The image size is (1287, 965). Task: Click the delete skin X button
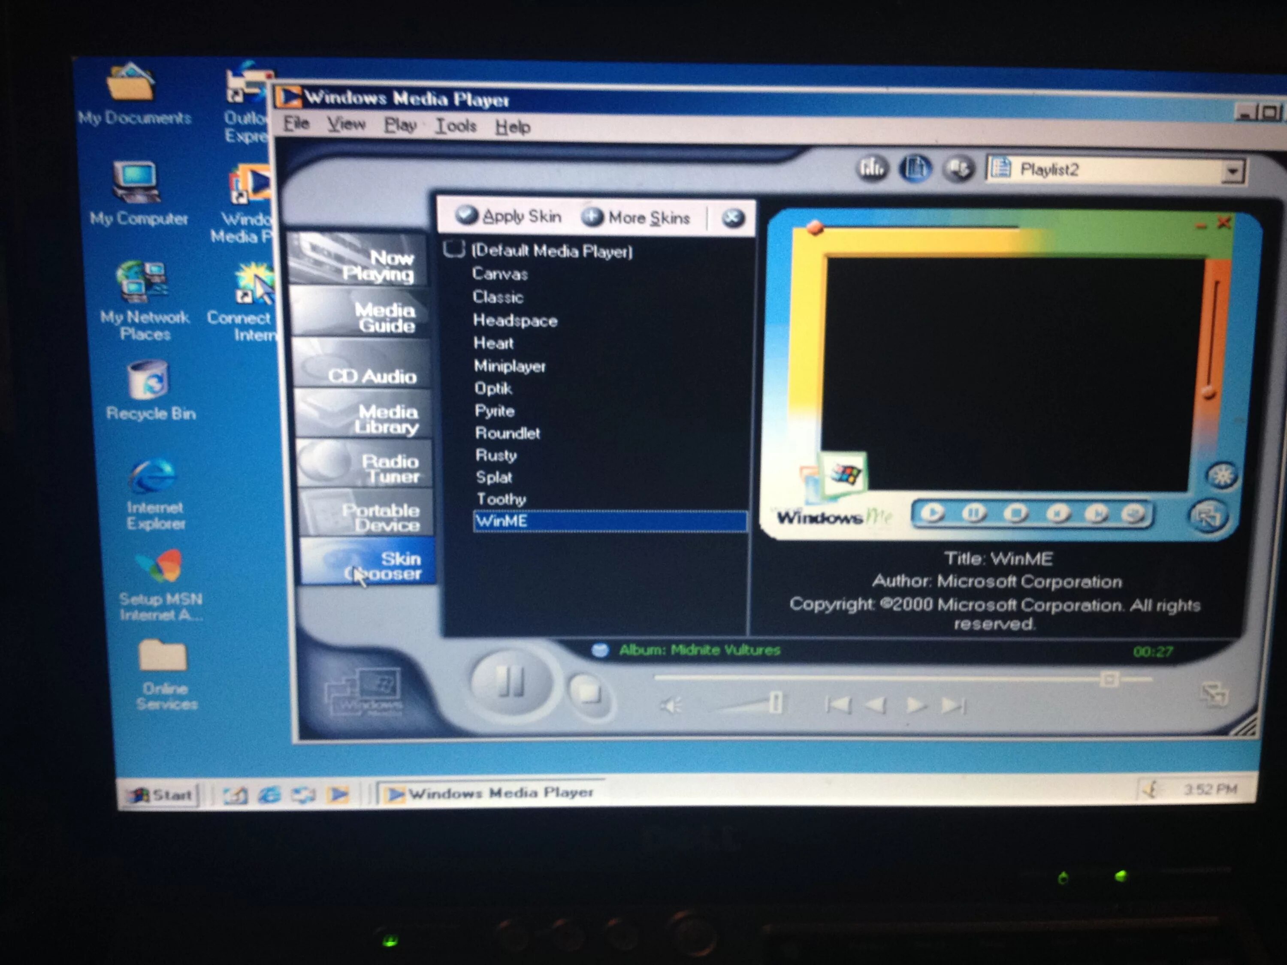pyautogui.click(x=733, y=218)
